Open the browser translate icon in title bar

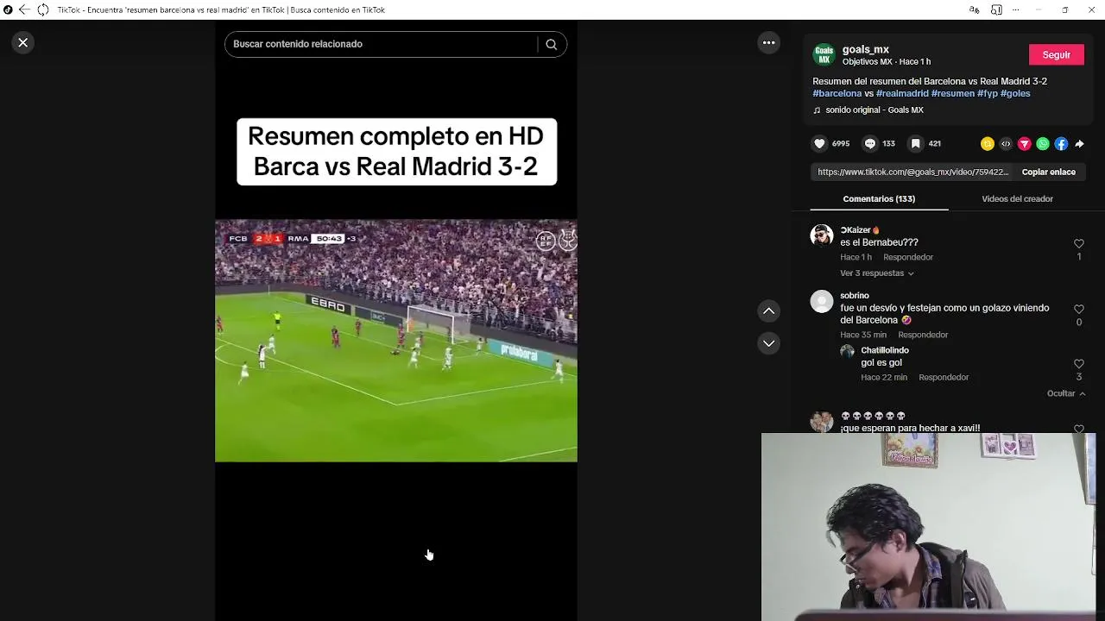974,9
